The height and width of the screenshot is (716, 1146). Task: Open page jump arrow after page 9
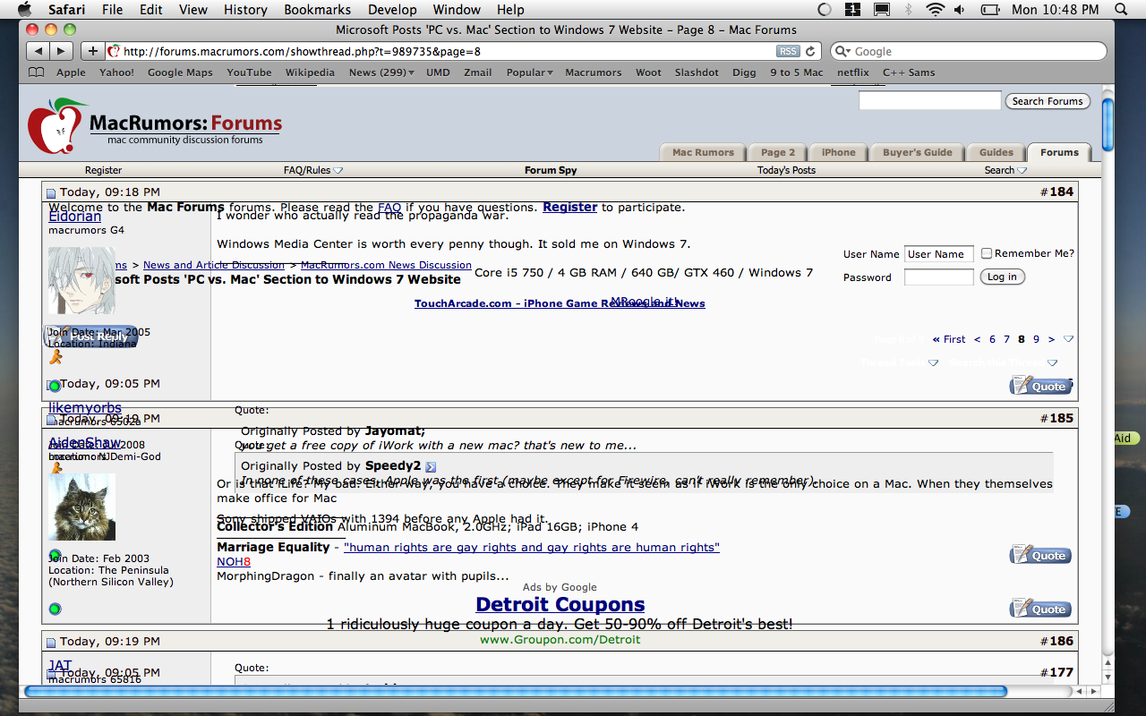coord(1068,339)
